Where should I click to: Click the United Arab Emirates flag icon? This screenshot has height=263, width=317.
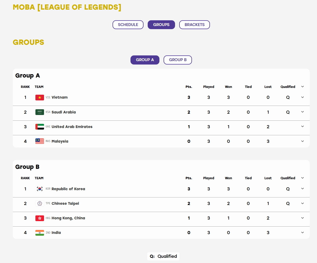(x=40, y=127)
